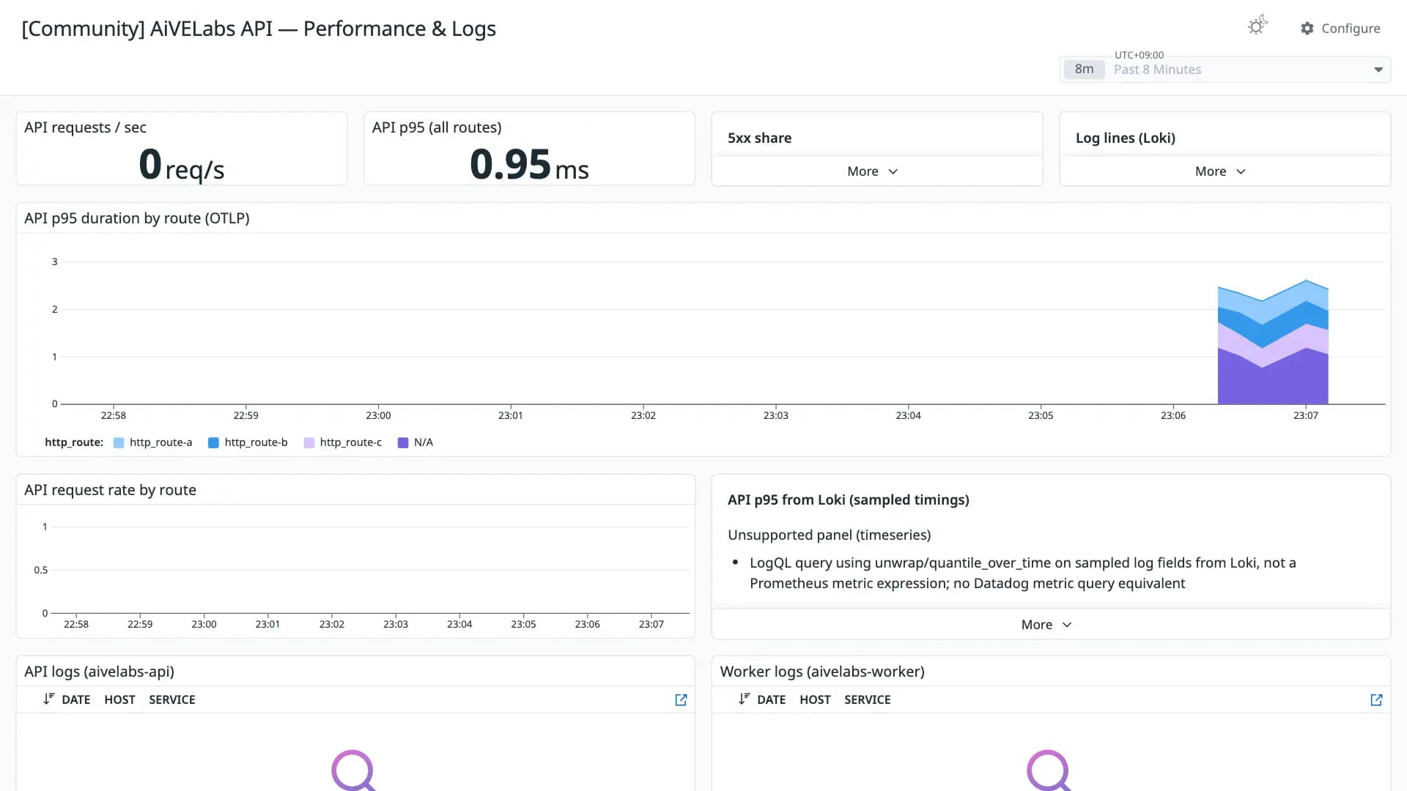Screen dimensions: 1407x791
Task: Toggle sort order icon in Worker logs
Action: point(744,699)
